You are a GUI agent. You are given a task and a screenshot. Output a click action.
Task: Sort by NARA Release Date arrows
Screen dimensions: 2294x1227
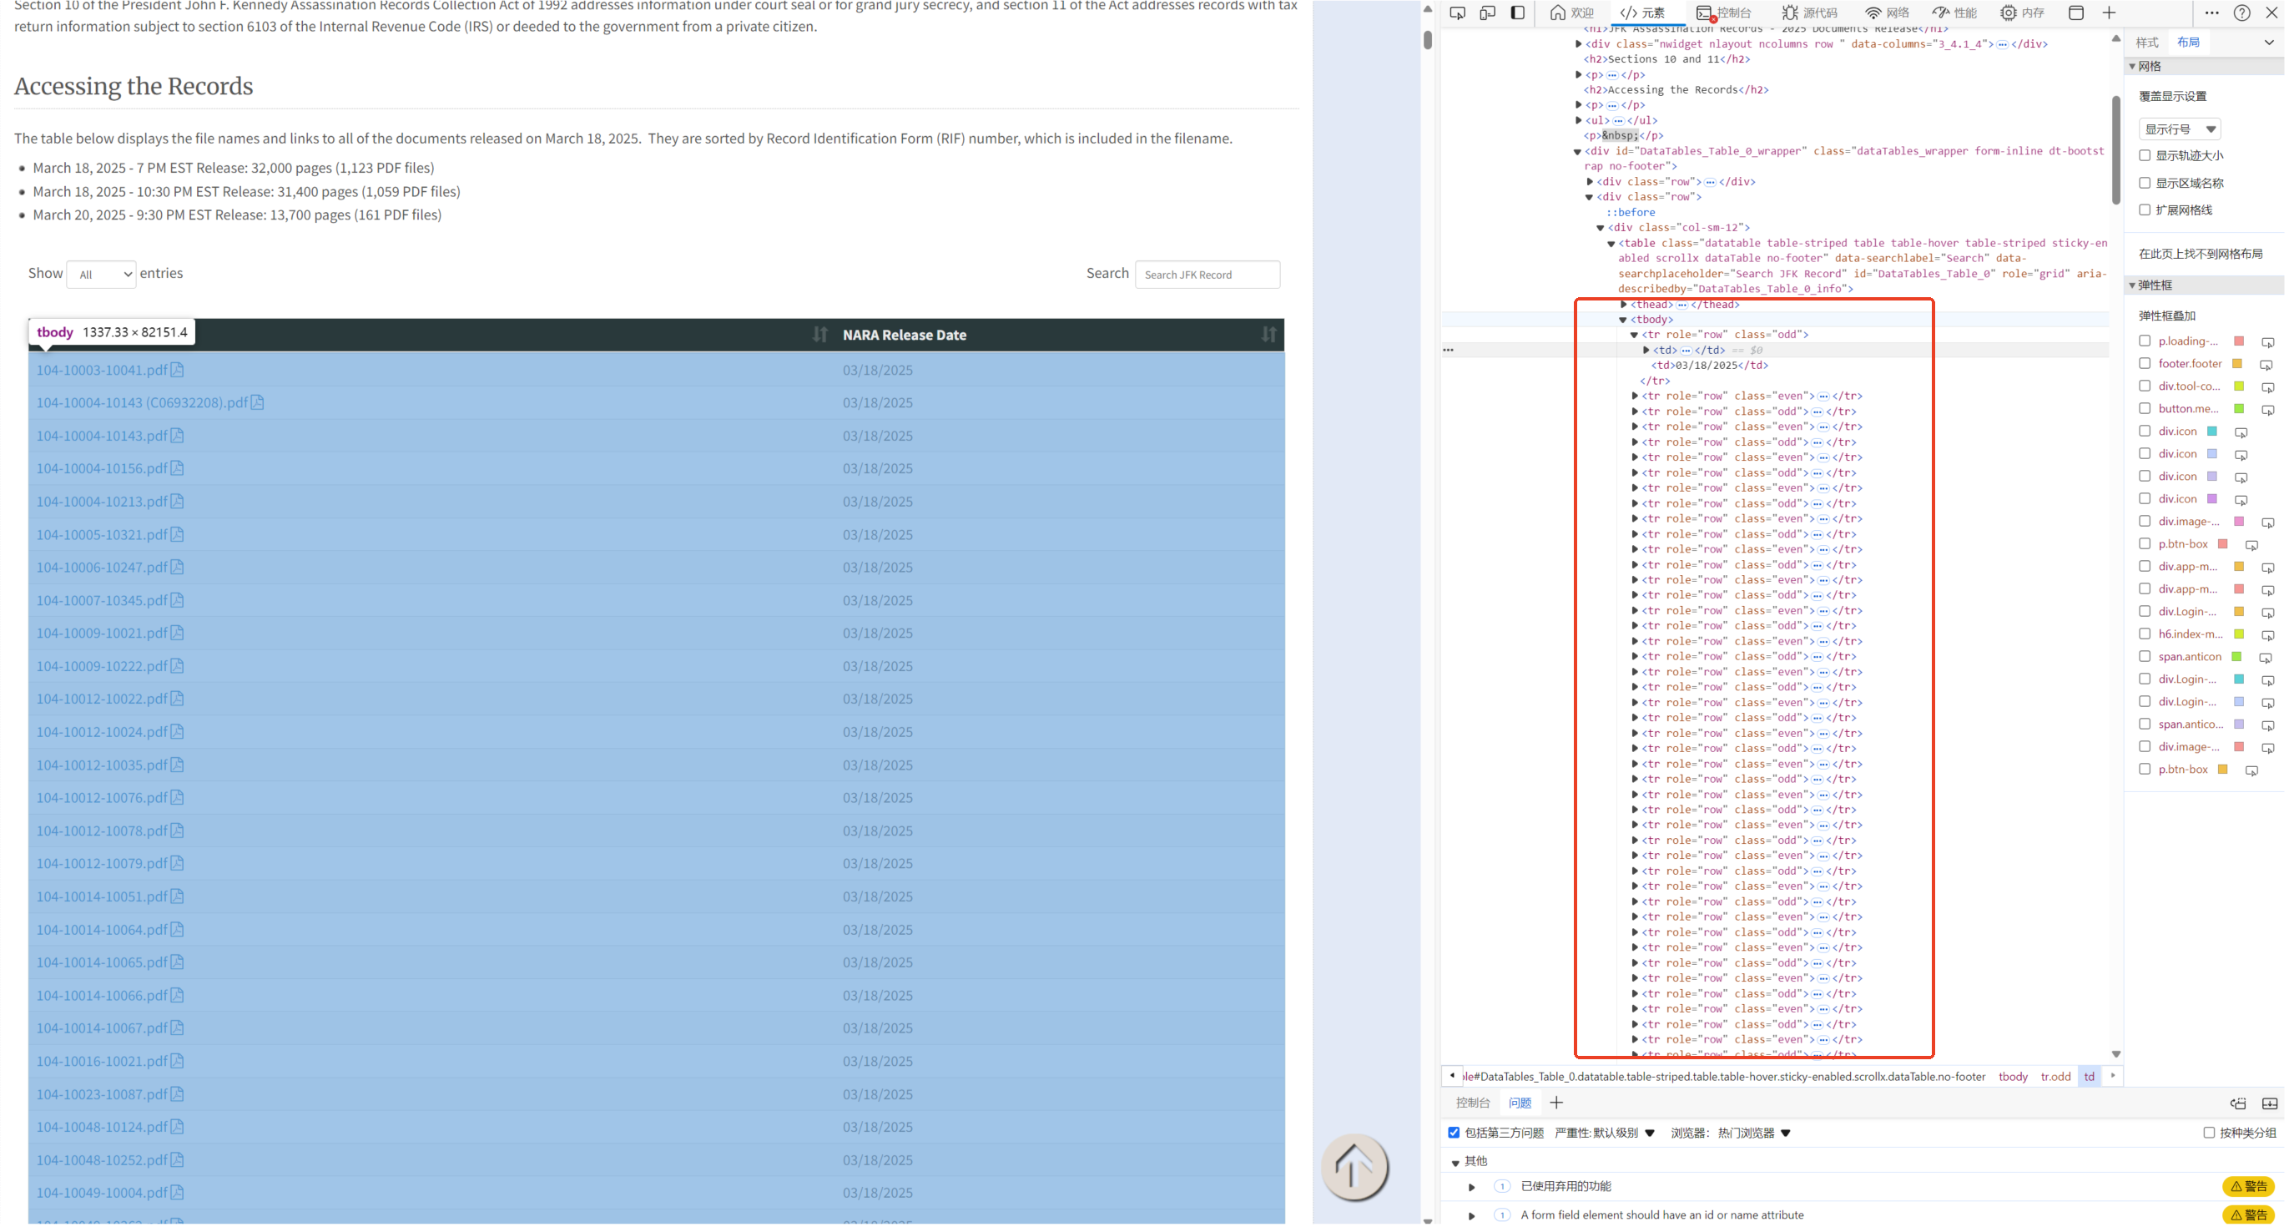click(x=1268, y=334)
